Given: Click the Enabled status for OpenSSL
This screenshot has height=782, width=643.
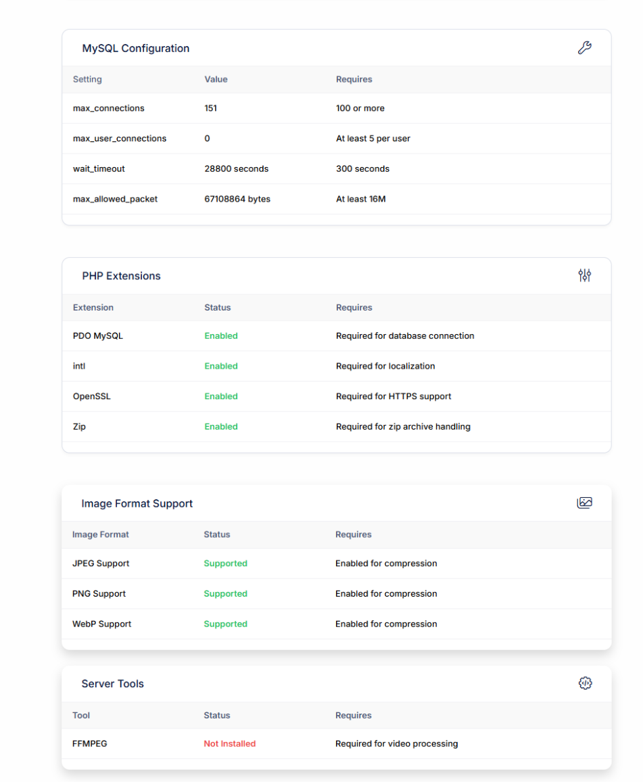Looking at the screenshot, I should coord(221,396).
